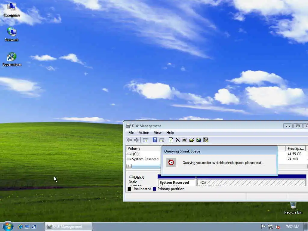Click the Querying Shrink Space dialog title
Viewport: 308px width, 231px height.
pyautogui.click(x=182, y=151)
